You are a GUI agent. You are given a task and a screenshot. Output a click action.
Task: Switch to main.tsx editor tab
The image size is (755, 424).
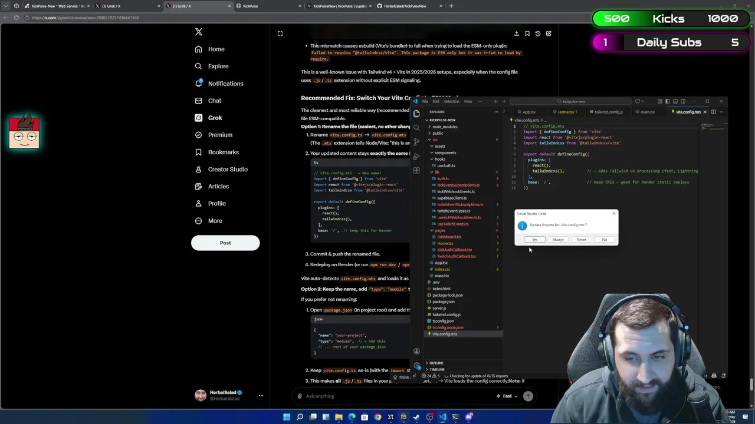(x=647, y=112)
